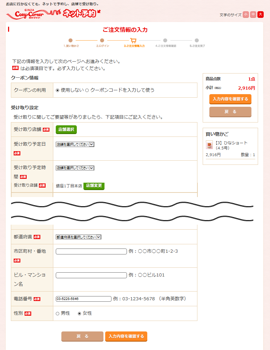Open the 受け取り予定日 dropdown

75,144
